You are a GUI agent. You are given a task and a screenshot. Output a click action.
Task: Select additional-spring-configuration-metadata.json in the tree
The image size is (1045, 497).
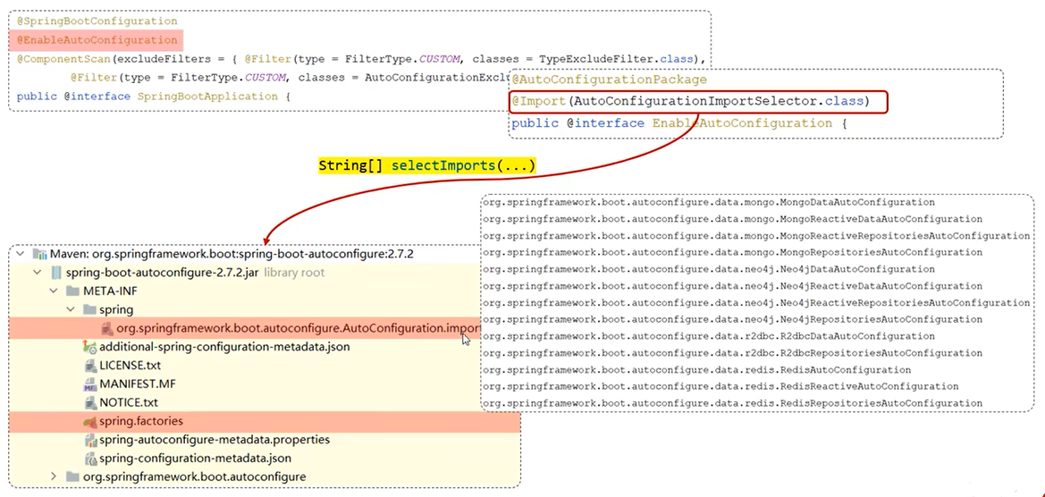pyautogui.click(x=223, y=347)
